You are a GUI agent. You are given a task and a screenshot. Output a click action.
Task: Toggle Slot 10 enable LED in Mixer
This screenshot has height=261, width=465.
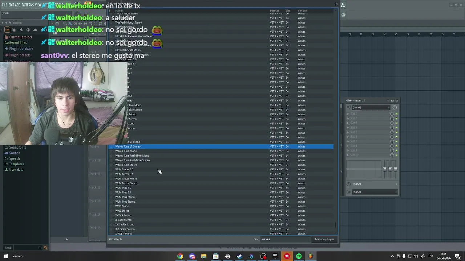point(396,155)
